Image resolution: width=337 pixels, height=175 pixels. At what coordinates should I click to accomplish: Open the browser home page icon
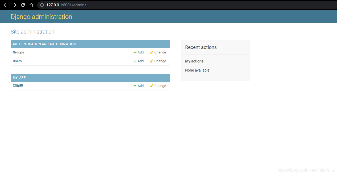(31, 5)
